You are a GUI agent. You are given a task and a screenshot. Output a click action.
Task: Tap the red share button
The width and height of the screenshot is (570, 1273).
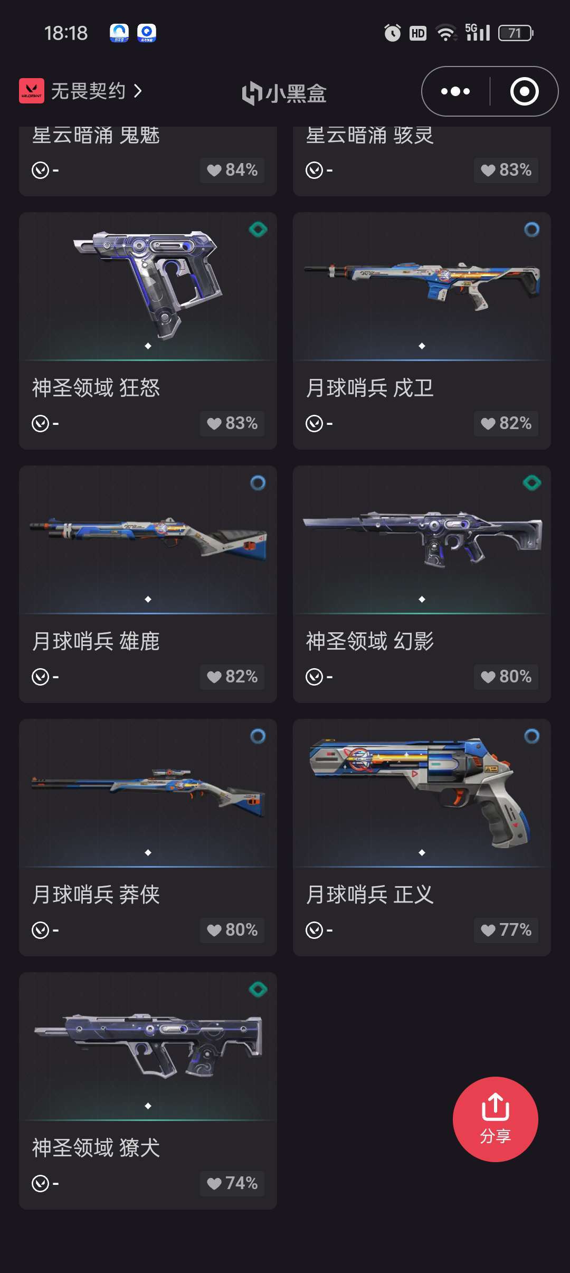[495, 1119]
